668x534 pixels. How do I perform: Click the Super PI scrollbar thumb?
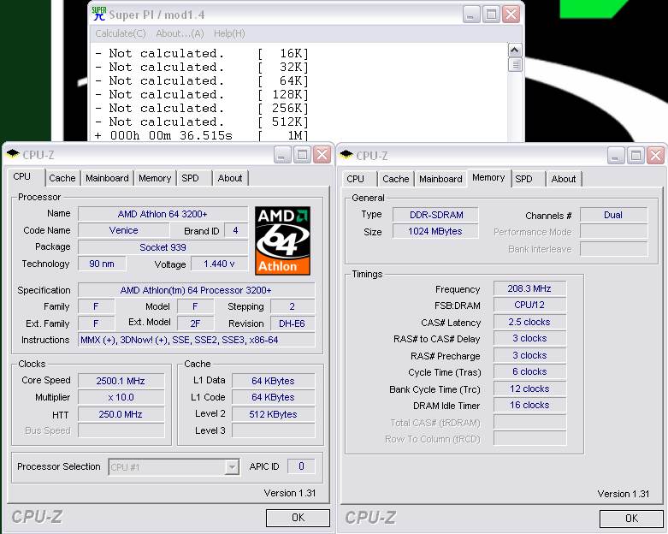tap(515, 65)
